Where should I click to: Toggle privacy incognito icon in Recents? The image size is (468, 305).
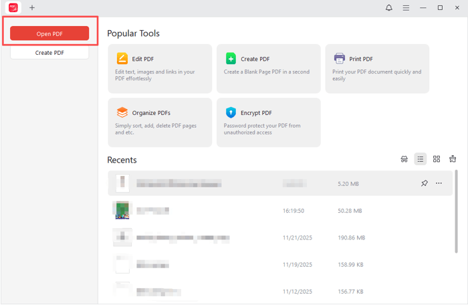point(404,159)
